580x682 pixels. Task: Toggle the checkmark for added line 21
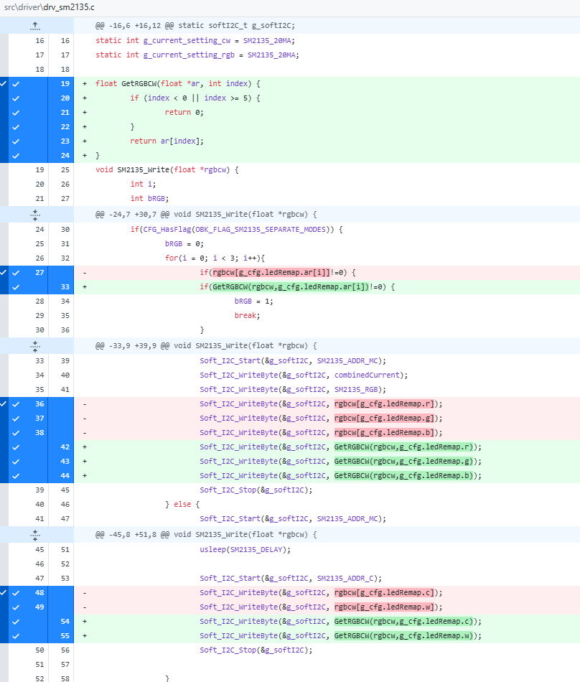point(16,113)
